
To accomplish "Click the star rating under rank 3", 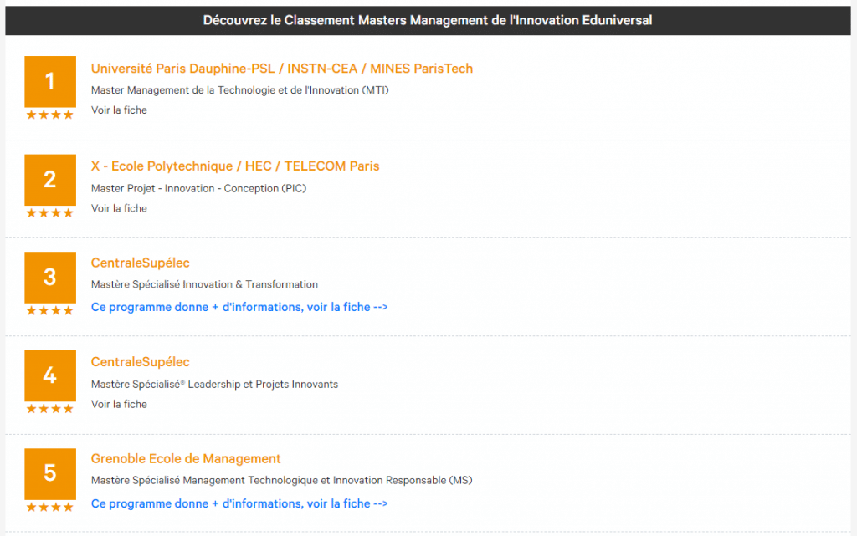I will [x=49, y=310].
